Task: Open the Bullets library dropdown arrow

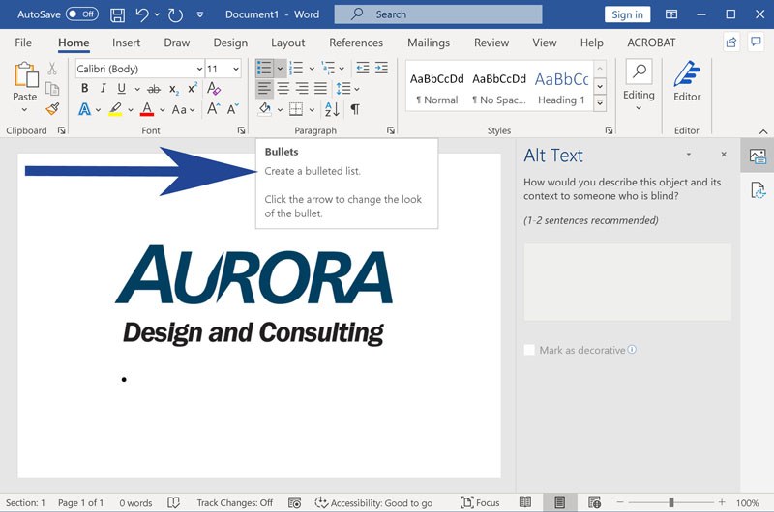Action: 280,68
